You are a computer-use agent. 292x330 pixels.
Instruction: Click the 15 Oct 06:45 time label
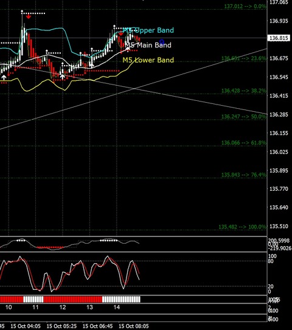point(97,326)
